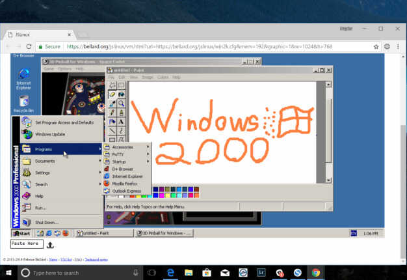Select the Recycle Bin desktop icon
Screen dimensions: 407x280
(x=23, y=104)
